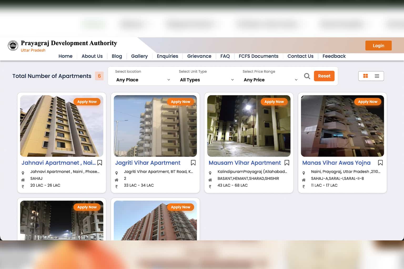Viewport: 404px width, 269px height.
Task: Click price text 43 LAC - 68 LAC
Action: tap(233, 185)
